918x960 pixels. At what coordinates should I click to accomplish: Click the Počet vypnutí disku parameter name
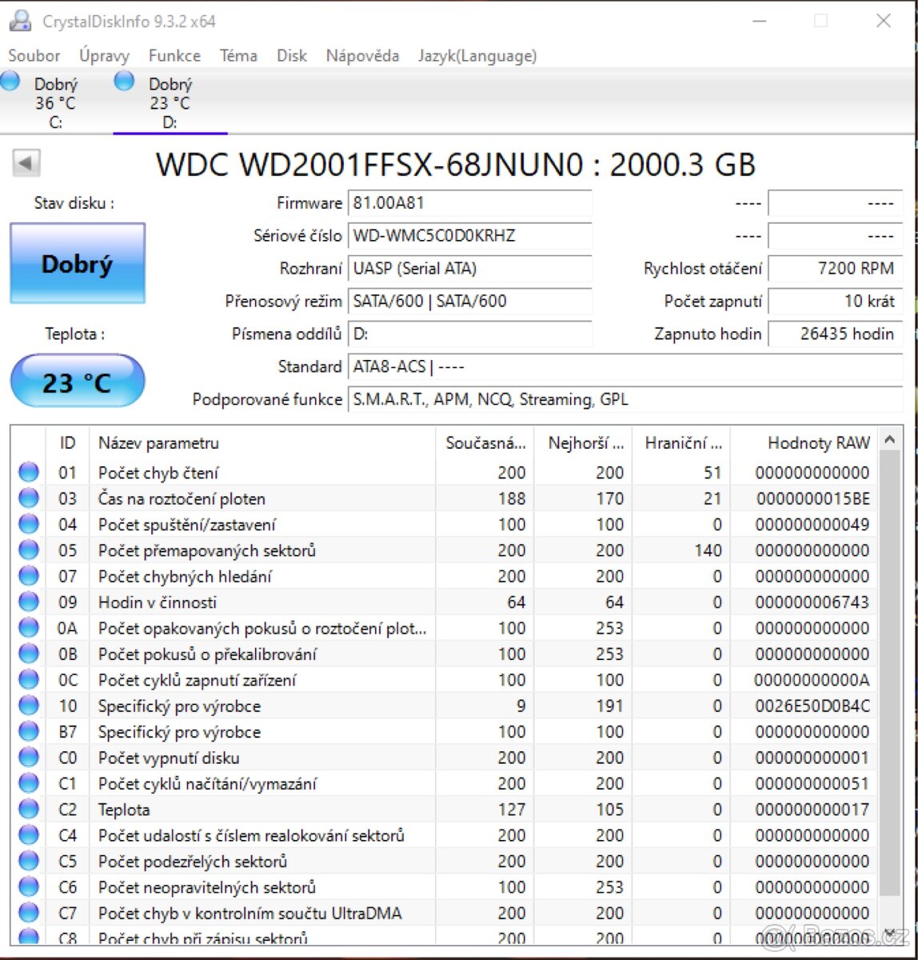[169, 758]
